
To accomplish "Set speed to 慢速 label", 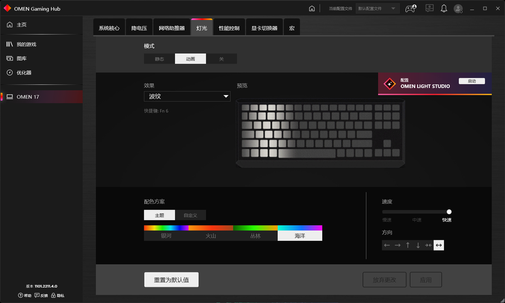I will pyautogui.click(x=387, y=220).
